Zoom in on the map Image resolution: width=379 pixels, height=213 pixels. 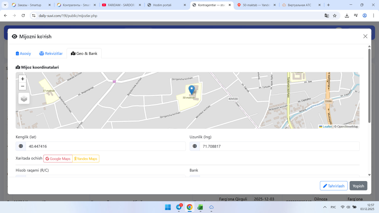pos(23,79)
